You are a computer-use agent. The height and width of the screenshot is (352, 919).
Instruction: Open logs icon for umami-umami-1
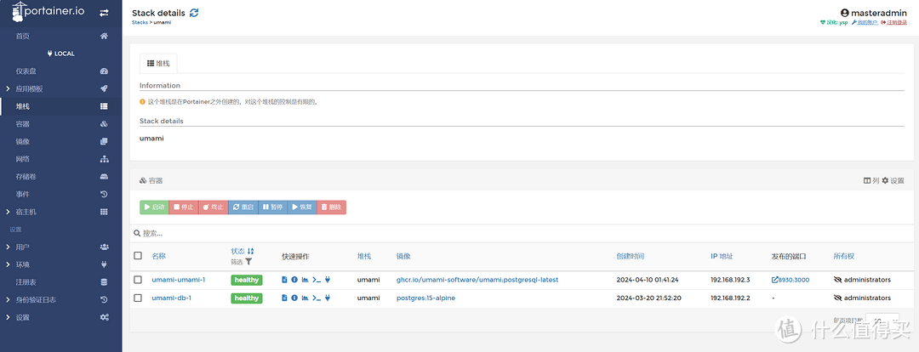click(x=284, y=280)
